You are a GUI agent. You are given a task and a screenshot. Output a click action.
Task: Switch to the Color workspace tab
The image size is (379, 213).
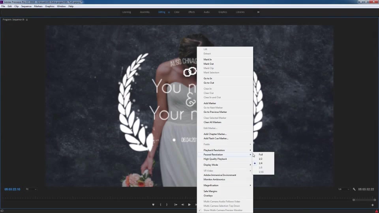177,12
